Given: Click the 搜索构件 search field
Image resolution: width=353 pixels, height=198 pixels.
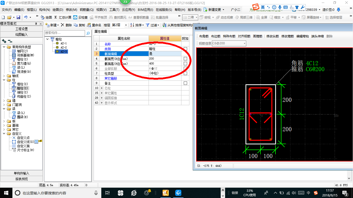Looking at the screenshot, I should (65, 33).
